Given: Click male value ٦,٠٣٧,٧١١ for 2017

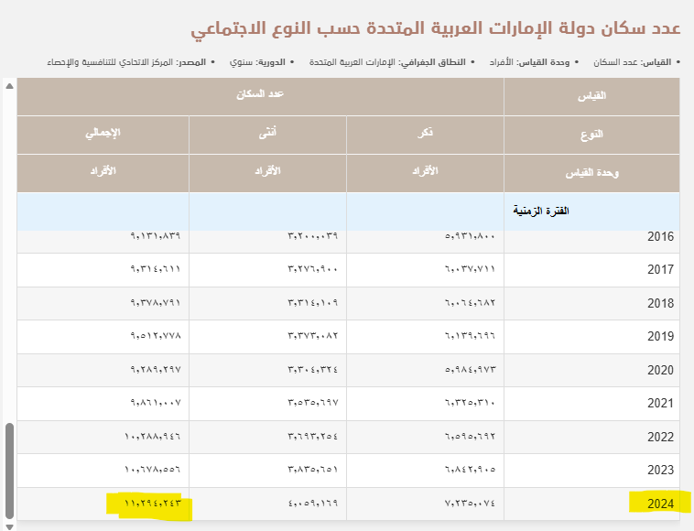Looking at the screenshot, I should click(x=470, y=269).
